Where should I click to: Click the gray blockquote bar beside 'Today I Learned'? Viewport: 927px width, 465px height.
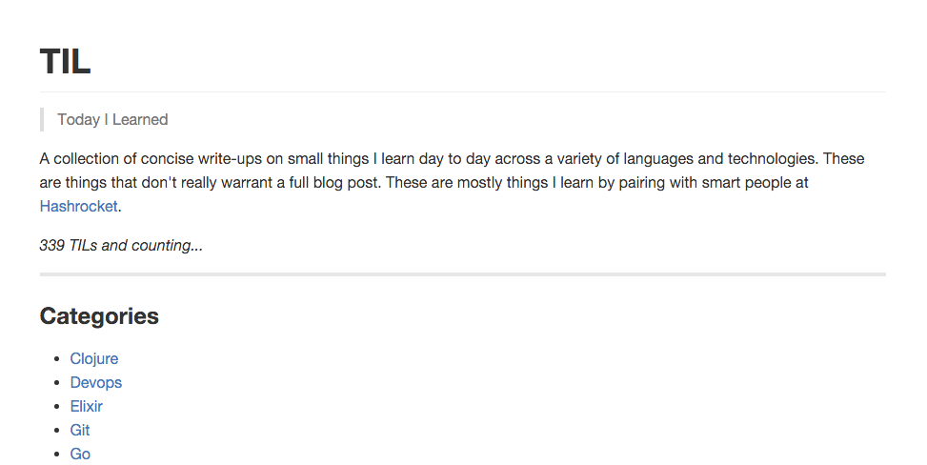(42, 120)
